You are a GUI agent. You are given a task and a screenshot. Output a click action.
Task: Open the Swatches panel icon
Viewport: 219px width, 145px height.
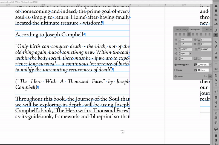[x=216, y=20]
